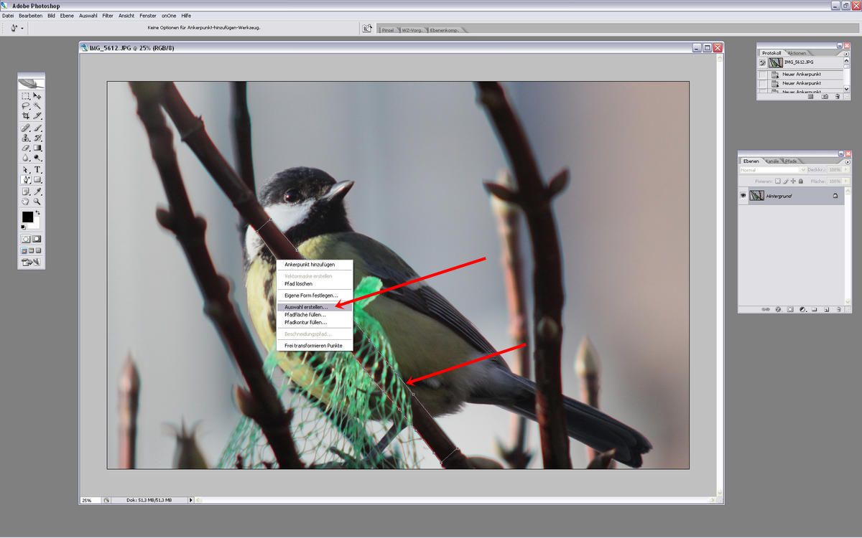Open the Filter menu
The width and height of the screenshot is (862, 538).
click(x=108, y=15)
